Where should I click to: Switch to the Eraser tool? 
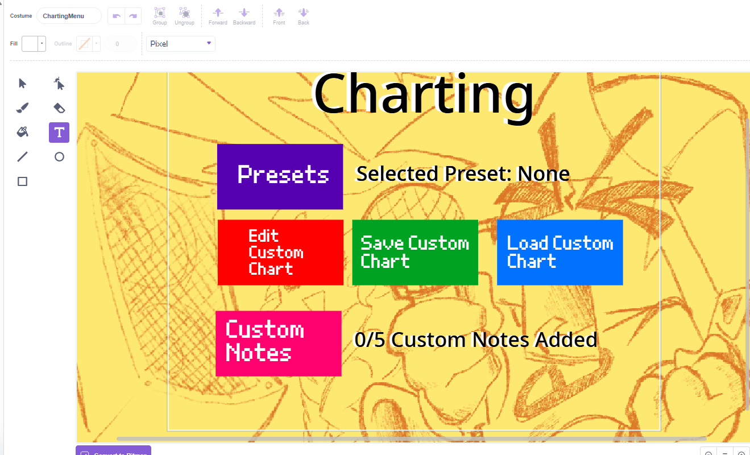tap(59, 107)
